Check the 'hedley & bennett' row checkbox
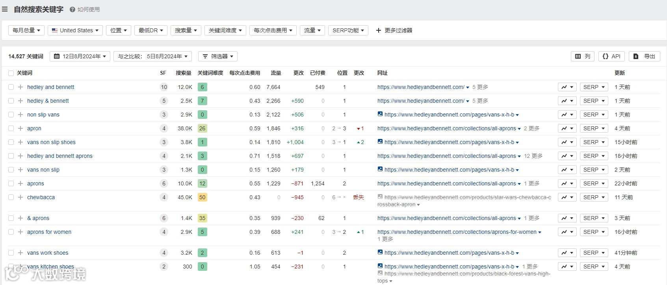The image size is (667, 285). [x=11, y=101]
